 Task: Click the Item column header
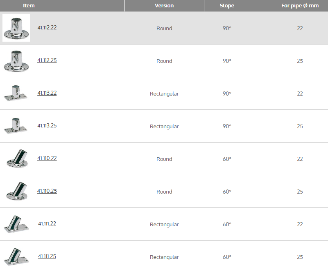29,6
